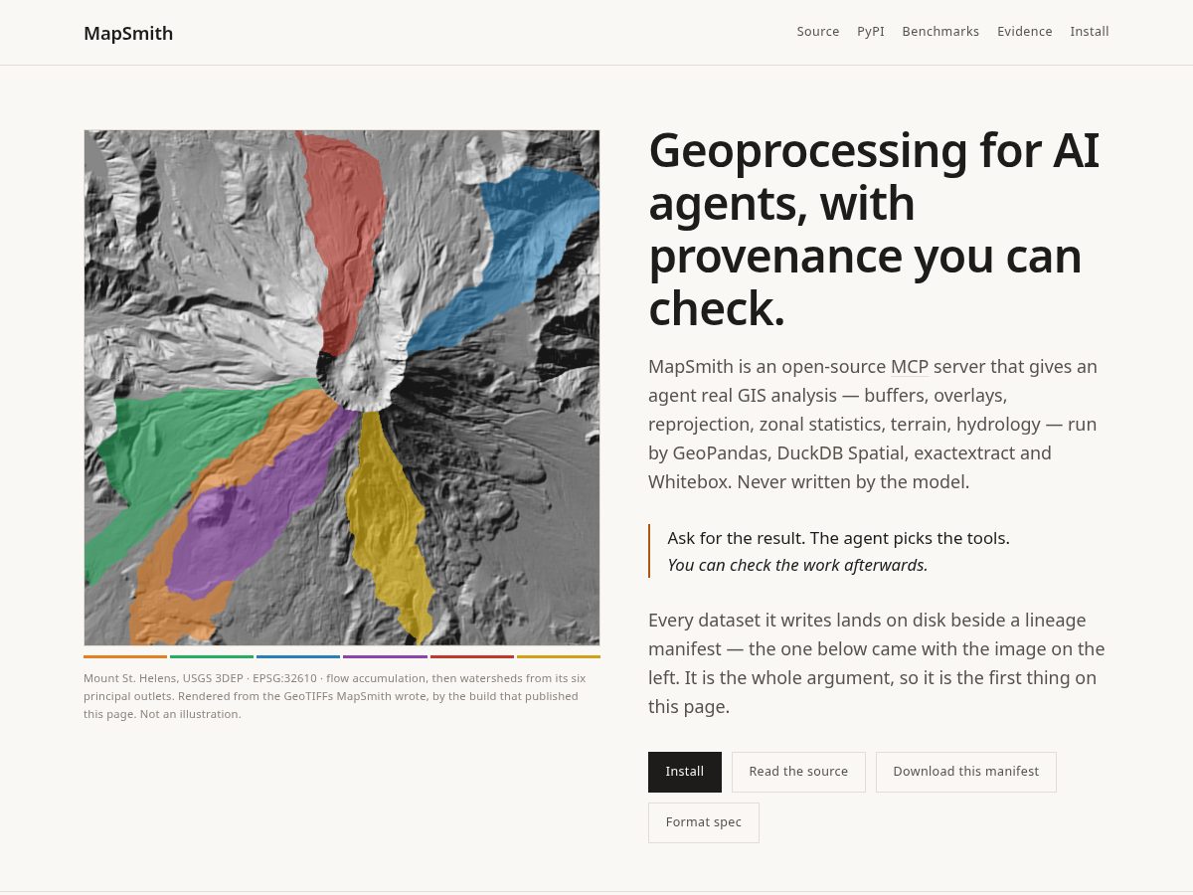The image size is (1193, 895).
Task: Click the 'Every dataset it writes' paragraph
Action: (879, 663)
